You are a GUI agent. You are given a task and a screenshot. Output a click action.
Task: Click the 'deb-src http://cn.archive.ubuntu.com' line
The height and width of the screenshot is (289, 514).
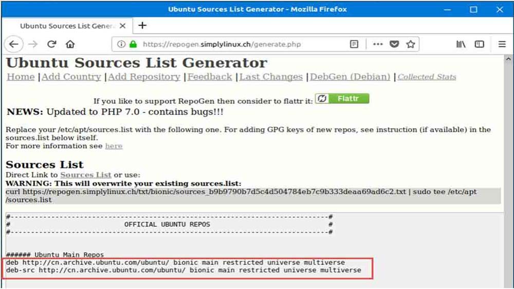tap(183, 271)
